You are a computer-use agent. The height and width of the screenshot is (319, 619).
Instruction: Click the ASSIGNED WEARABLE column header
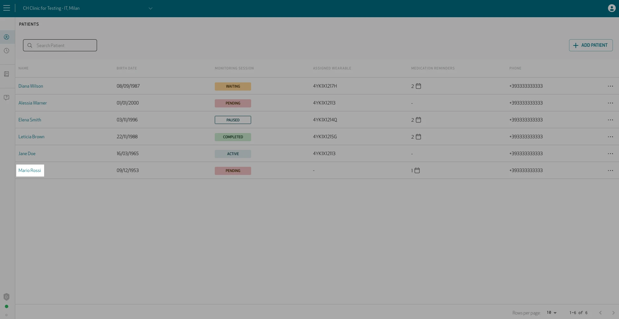point(332,68)
